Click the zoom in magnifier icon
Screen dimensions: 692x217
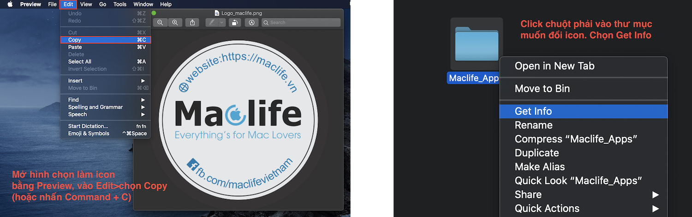coord(175,23)
